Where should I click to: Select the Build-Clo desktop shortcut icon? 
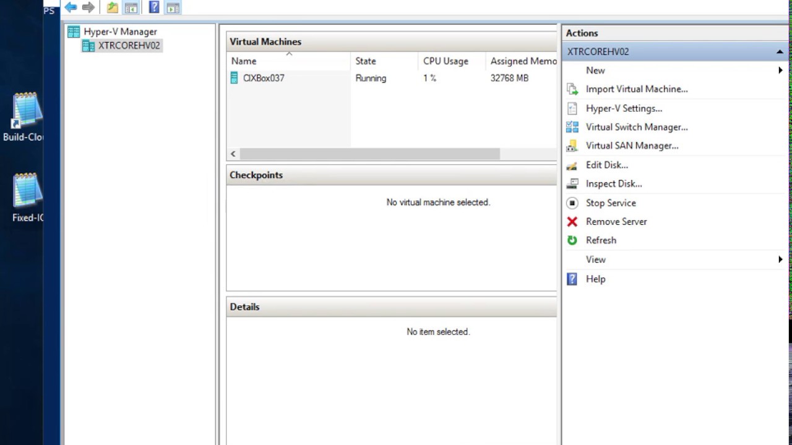point(27,111)
